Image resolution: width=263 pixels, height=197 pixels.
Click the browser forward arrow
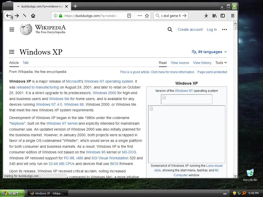coord(17,16)
